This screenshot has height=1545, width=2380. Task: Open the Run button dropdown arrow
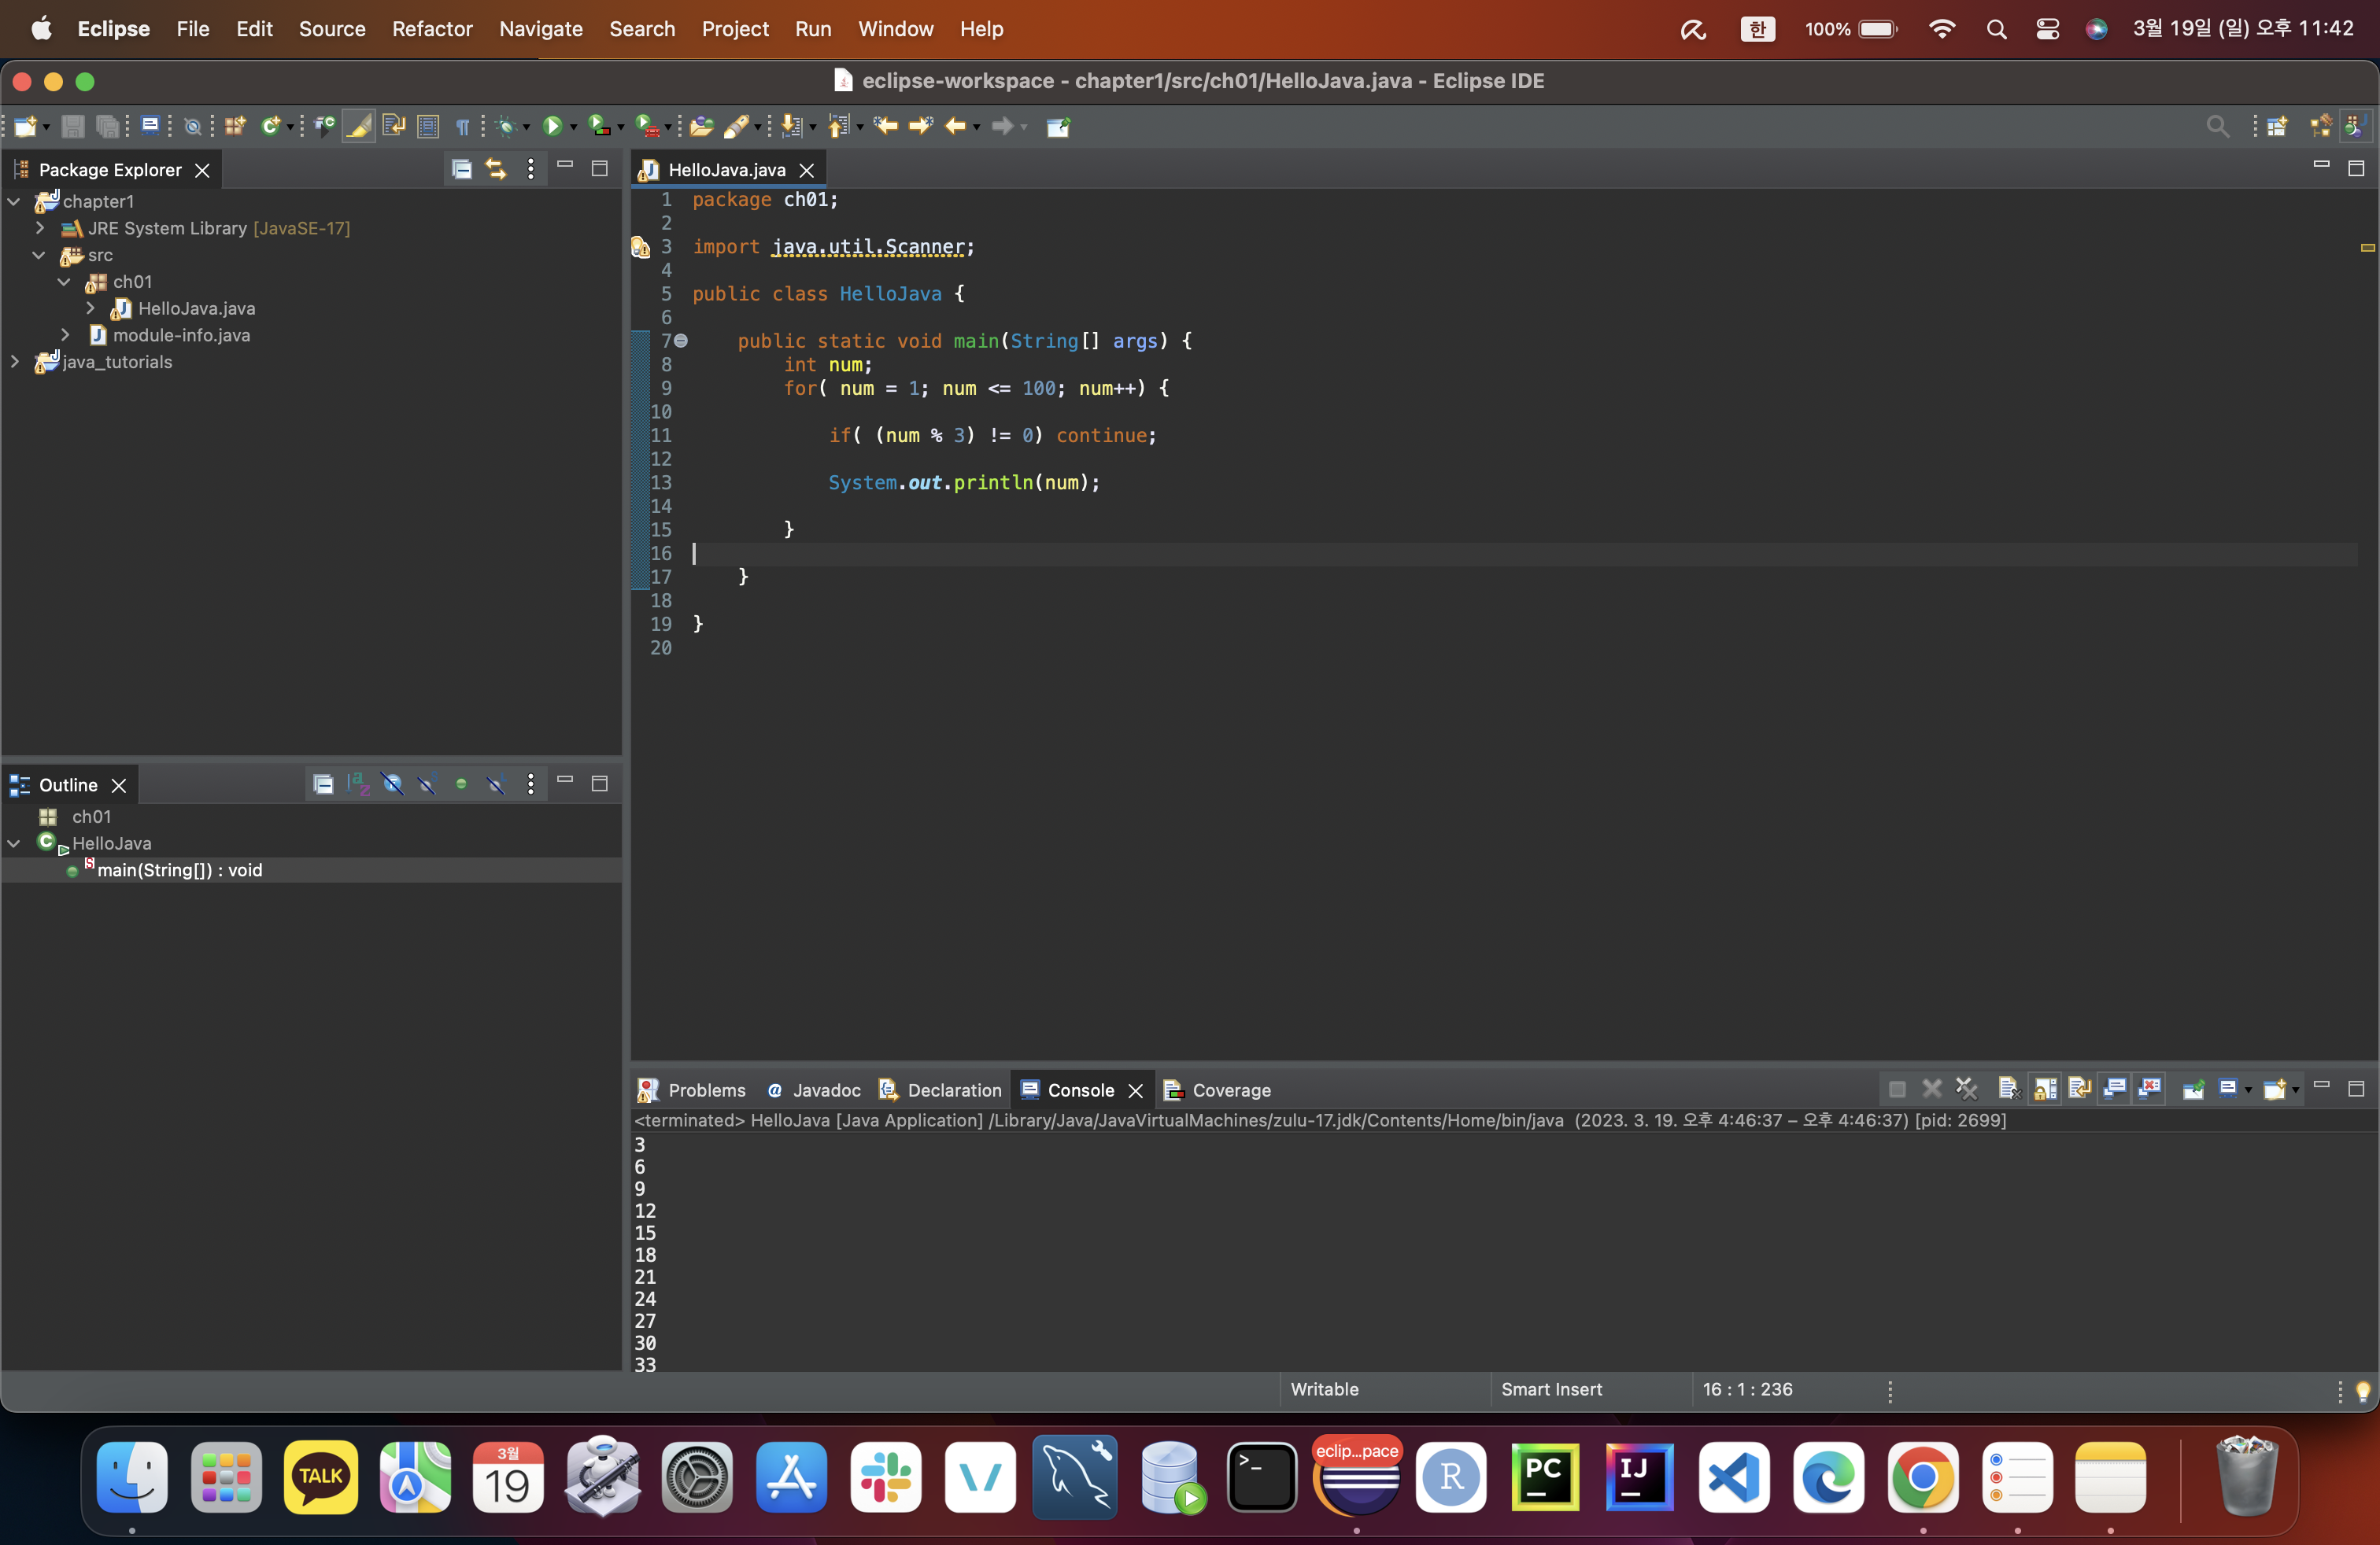(x=574, y=128)
